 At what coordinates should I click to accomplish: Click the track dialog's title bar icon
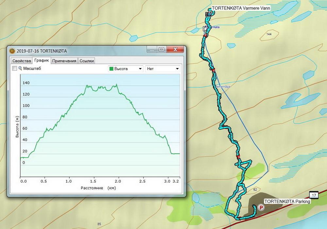(x=12, y=51)
